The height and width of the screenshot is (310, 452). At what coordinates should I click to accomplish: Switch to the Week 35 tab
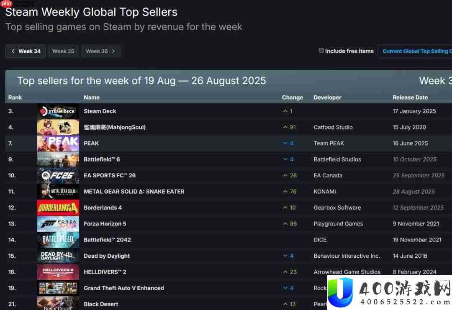(63, 51)
